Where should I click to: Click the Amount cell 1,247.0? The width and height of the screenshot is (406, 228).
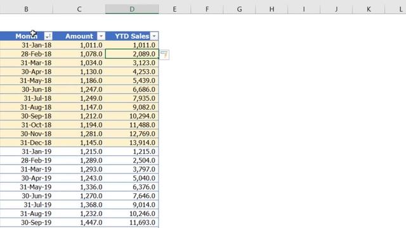tap(79, 89)
